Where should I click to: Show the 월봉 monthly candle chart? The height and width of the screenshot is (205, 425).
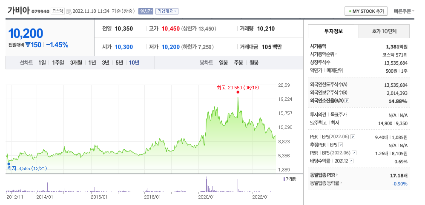click(254, 63)
